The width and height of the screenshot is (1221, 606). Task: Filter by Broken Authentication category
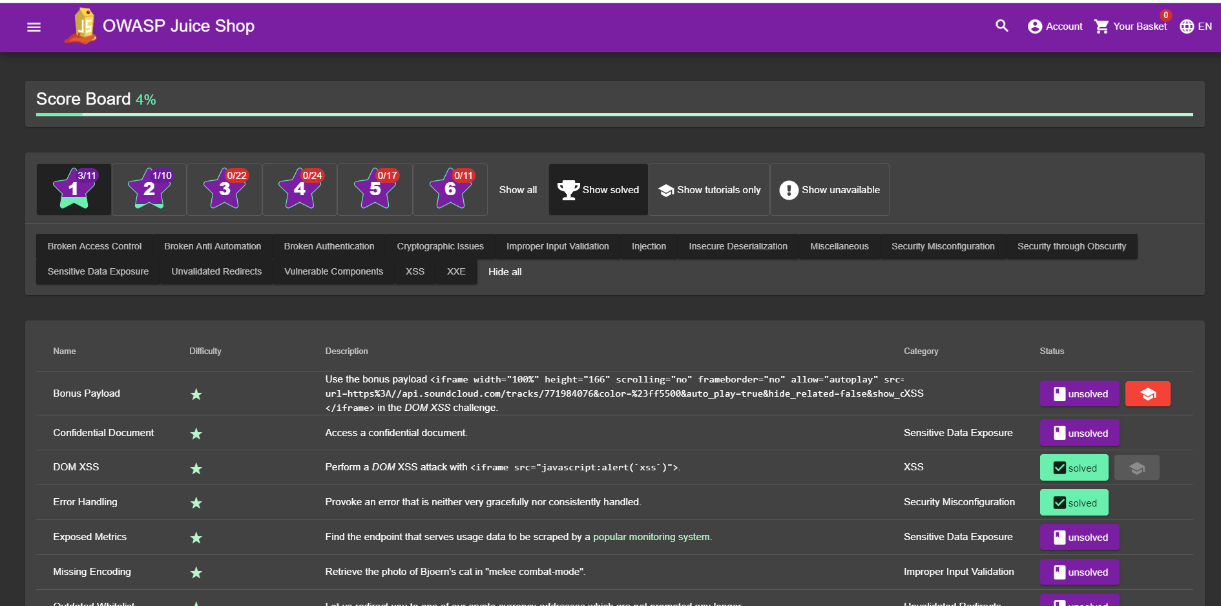coord(329,246)
